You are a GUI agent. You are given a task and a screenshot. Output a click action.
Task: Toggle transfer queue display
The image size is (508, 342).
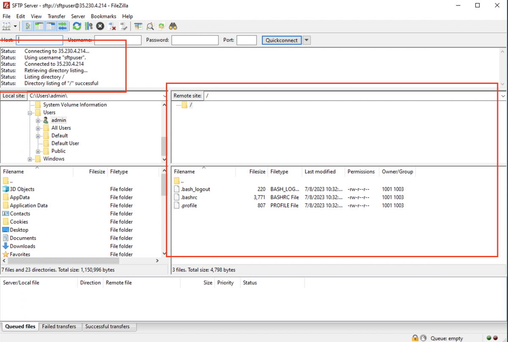point(62,26)
